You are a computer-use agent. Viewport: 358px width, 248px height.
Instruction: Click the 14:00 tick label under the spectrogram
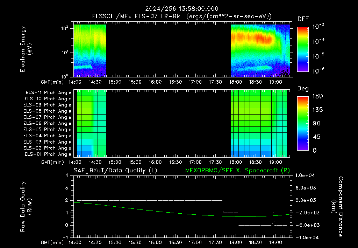point(75,82)
